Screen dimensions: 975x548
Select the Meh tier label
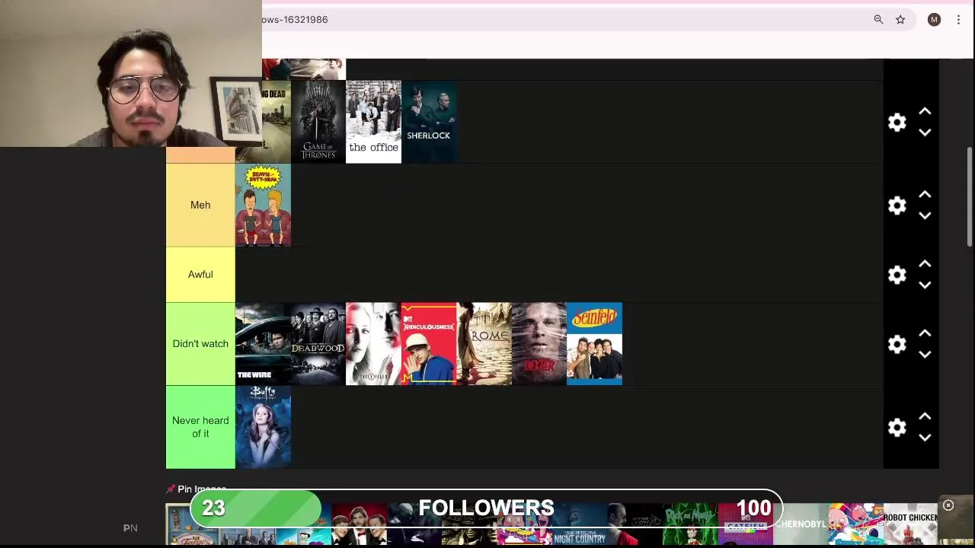200,205
